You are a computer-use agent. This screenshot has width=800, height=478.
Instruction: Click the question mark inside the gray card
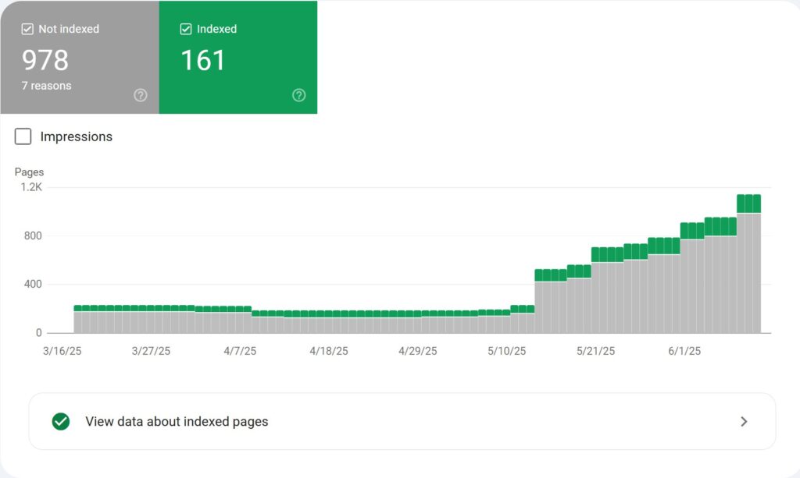[x=141, y=95]
